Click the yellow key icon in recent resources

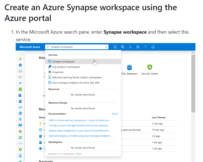click(40, 124)
